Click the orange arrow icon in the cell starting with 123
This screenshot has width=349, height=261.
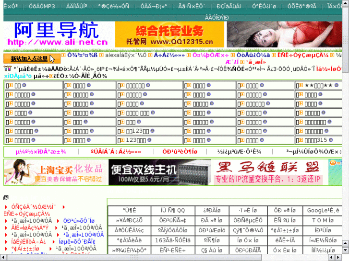click(x=122, y=140)
